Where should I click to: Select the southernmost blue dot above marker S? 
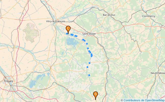click(89, 75)
